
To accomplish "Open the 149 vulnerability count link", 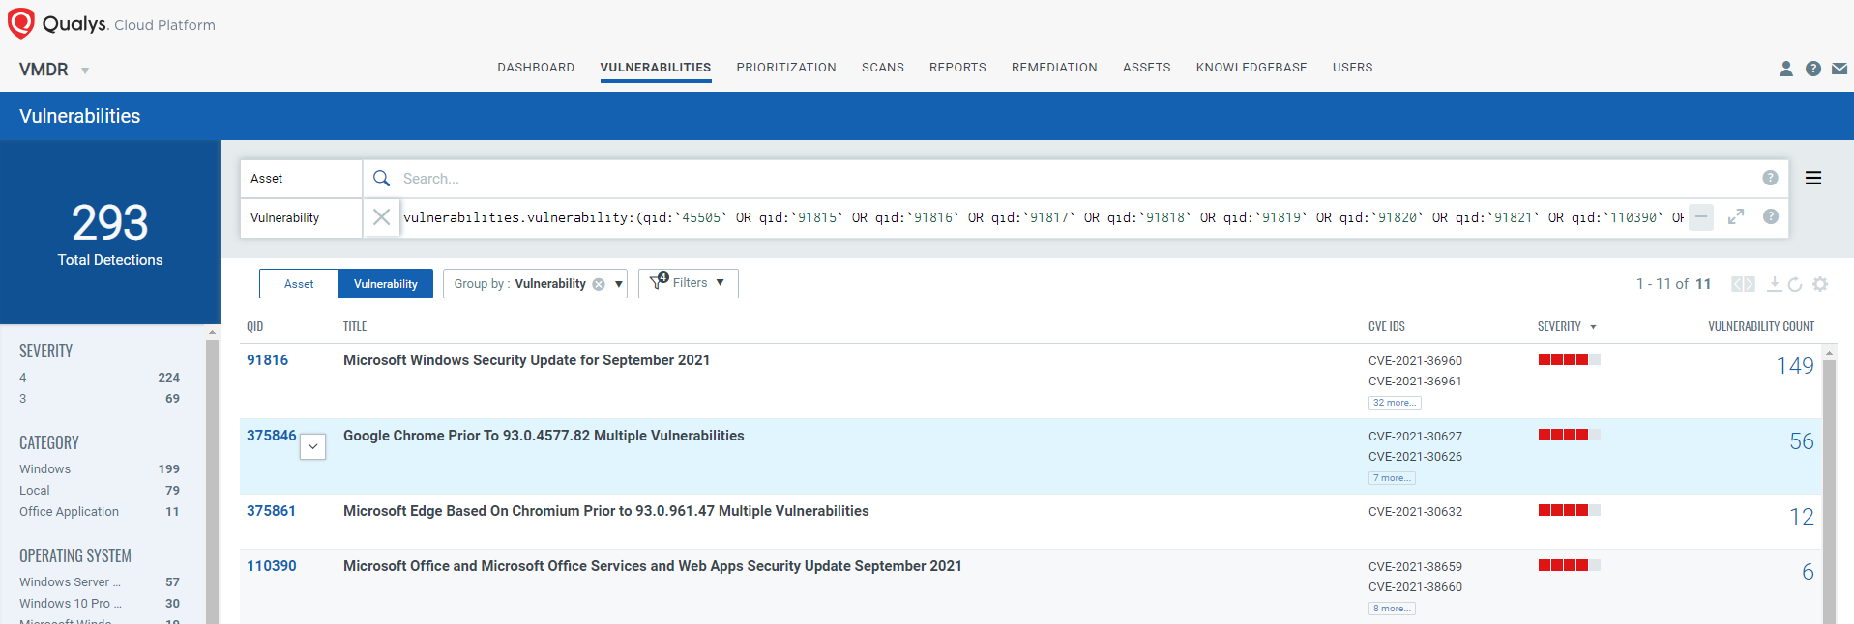I will pyautogui.click(x=1795, y=366).
